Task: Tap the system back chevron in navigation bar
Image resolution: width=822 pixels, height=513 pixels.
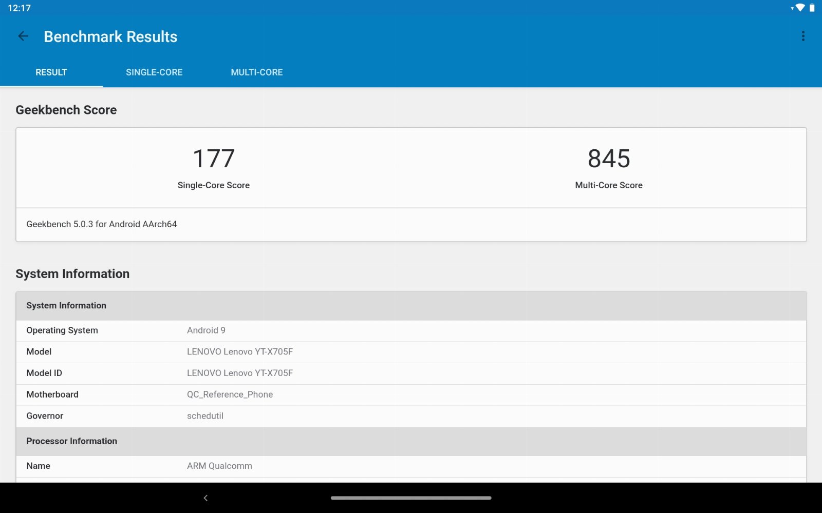Action: point(206,498)
